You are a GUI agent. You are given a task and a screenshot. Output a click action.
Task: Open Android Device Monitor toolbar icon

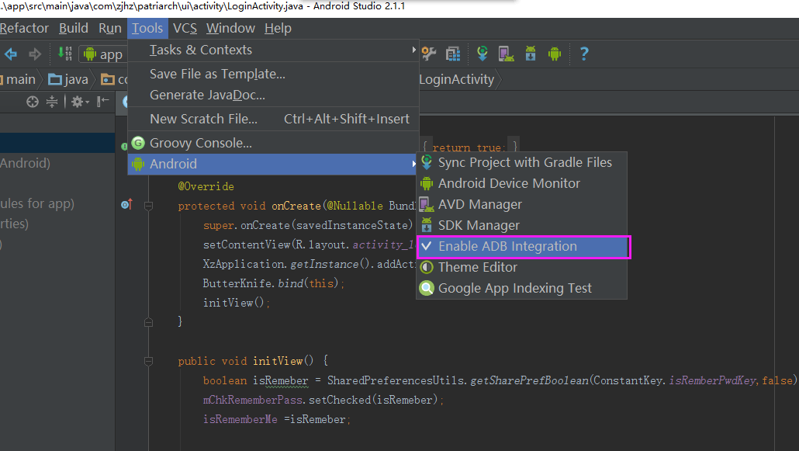pos(555,53)
